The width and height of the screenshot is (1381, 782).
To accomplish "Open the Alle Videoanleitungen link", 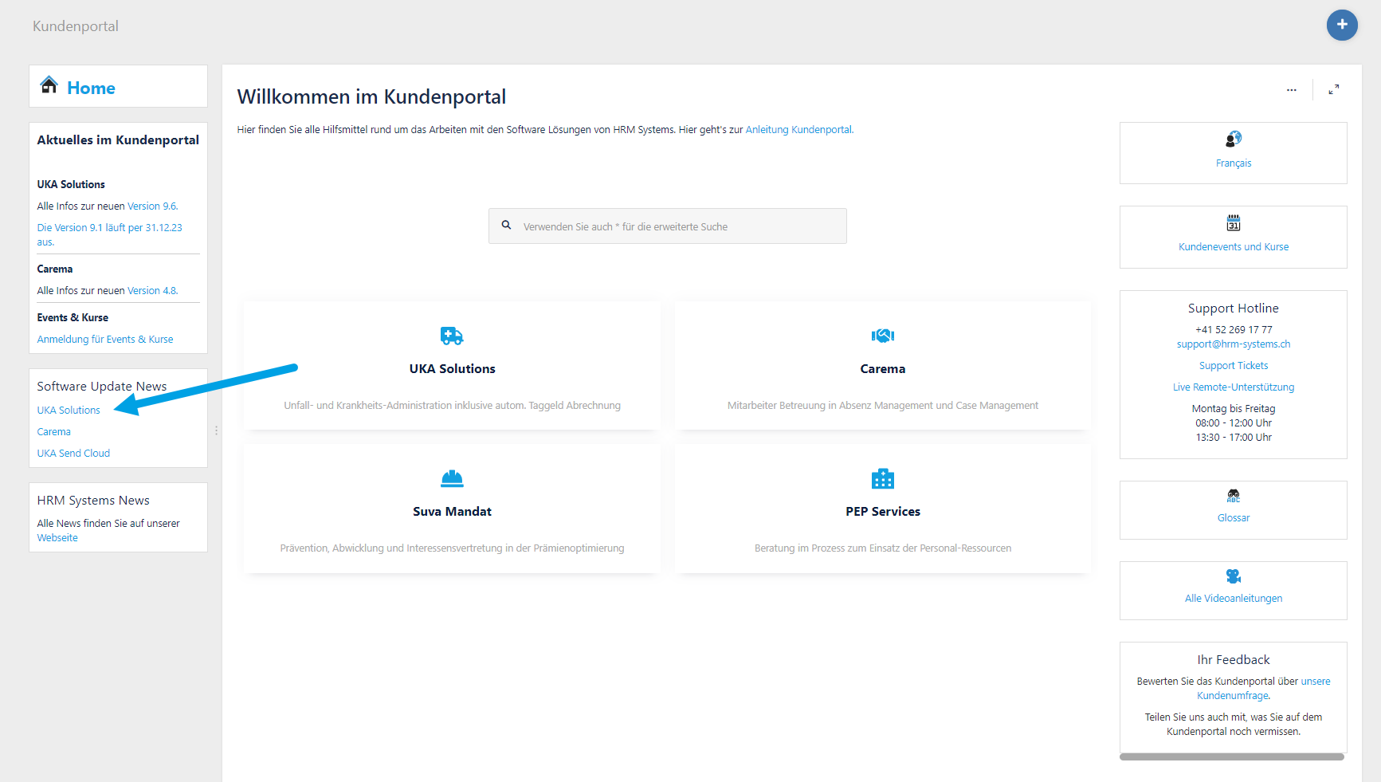I will click(x=1234, y=598).
